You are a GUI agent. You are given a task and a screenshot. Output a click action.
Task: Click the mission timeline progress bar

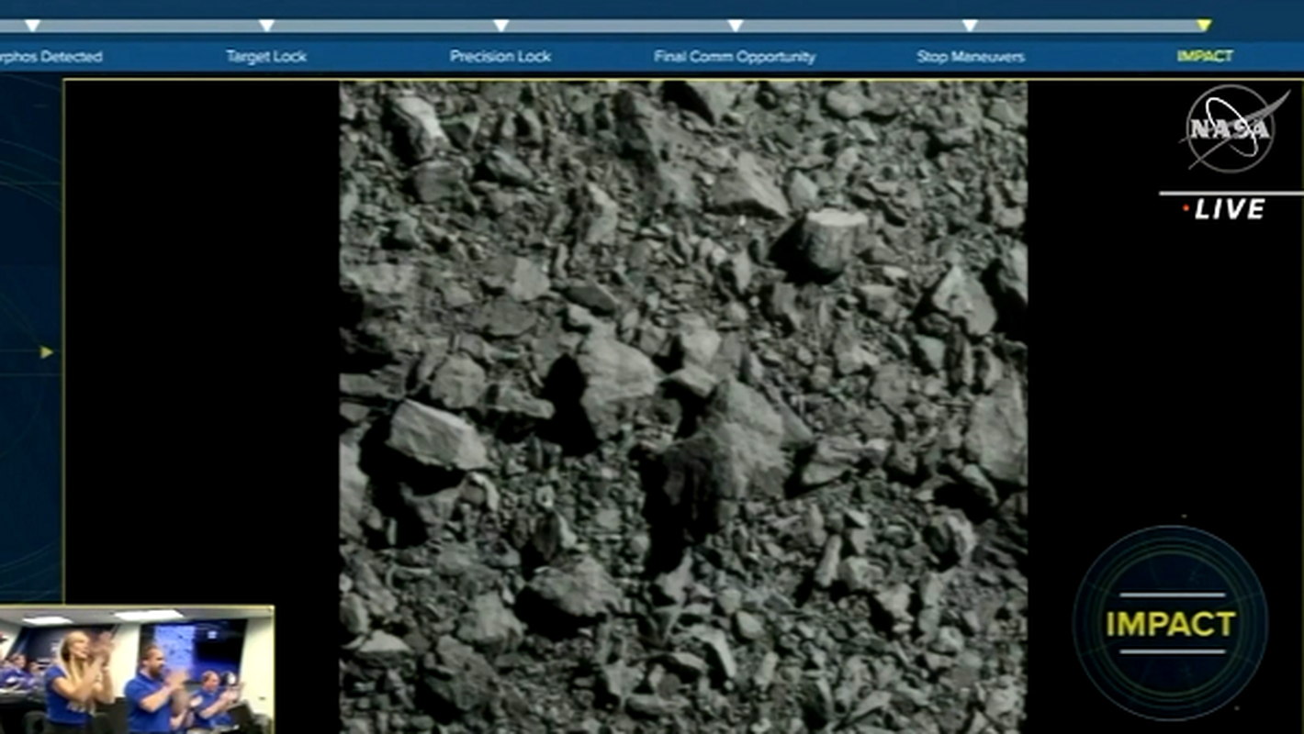point(602,26)
